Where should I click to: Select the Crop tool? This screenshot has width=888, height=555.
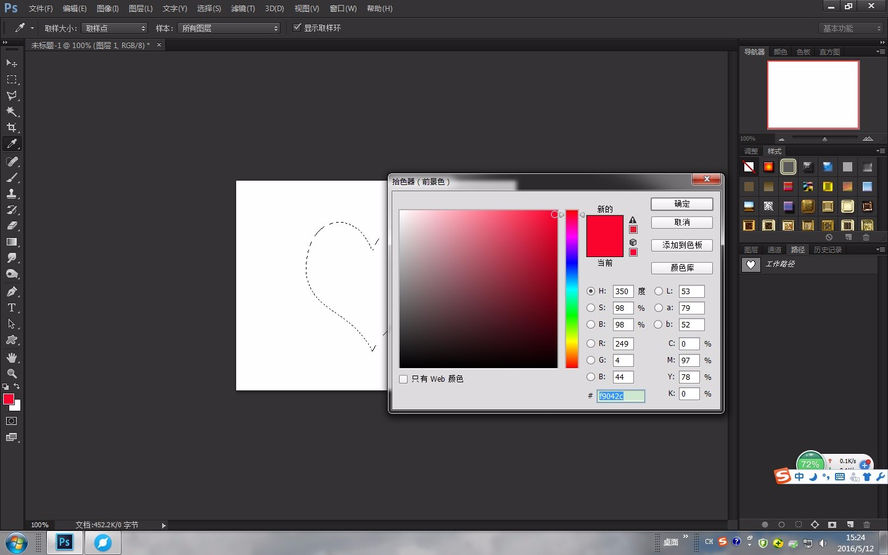(x=12, y=128)
